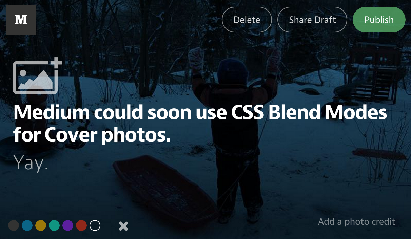Viewport: 411px width, 239px height.
Task: Pick the gold yellow overlay swatch
Action: tap(41, 225)
